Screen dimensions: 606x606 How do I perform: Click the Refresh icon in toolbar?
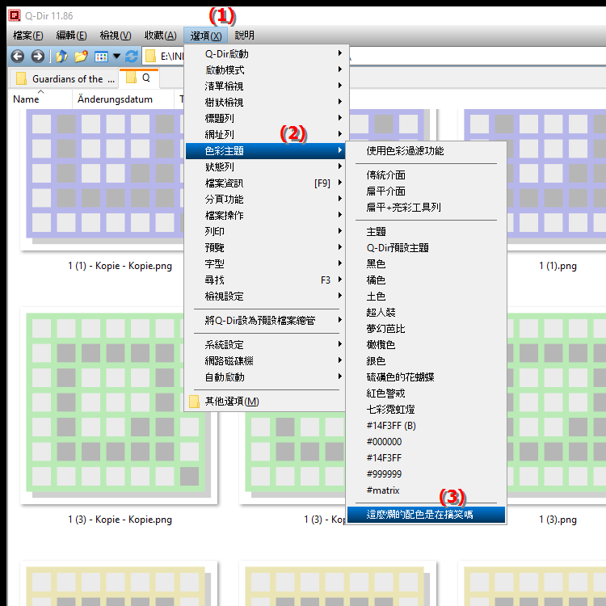click(132, 57)
